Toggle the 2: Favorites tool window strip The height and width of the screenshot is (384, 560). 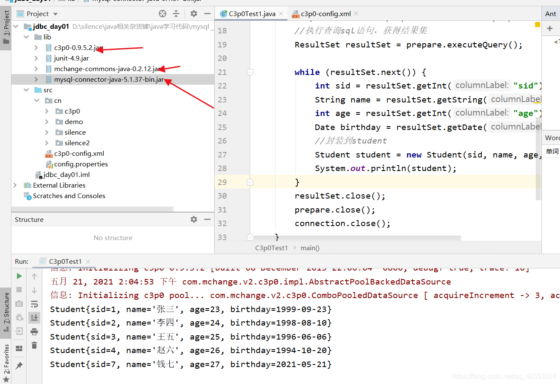6,363
